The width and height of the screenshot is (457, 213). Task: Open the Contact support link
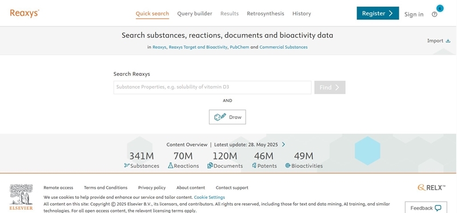tap(232, 188)
